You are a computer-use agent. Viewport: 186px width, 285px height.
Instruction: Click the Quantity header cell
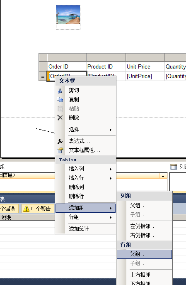coord(176,67)
